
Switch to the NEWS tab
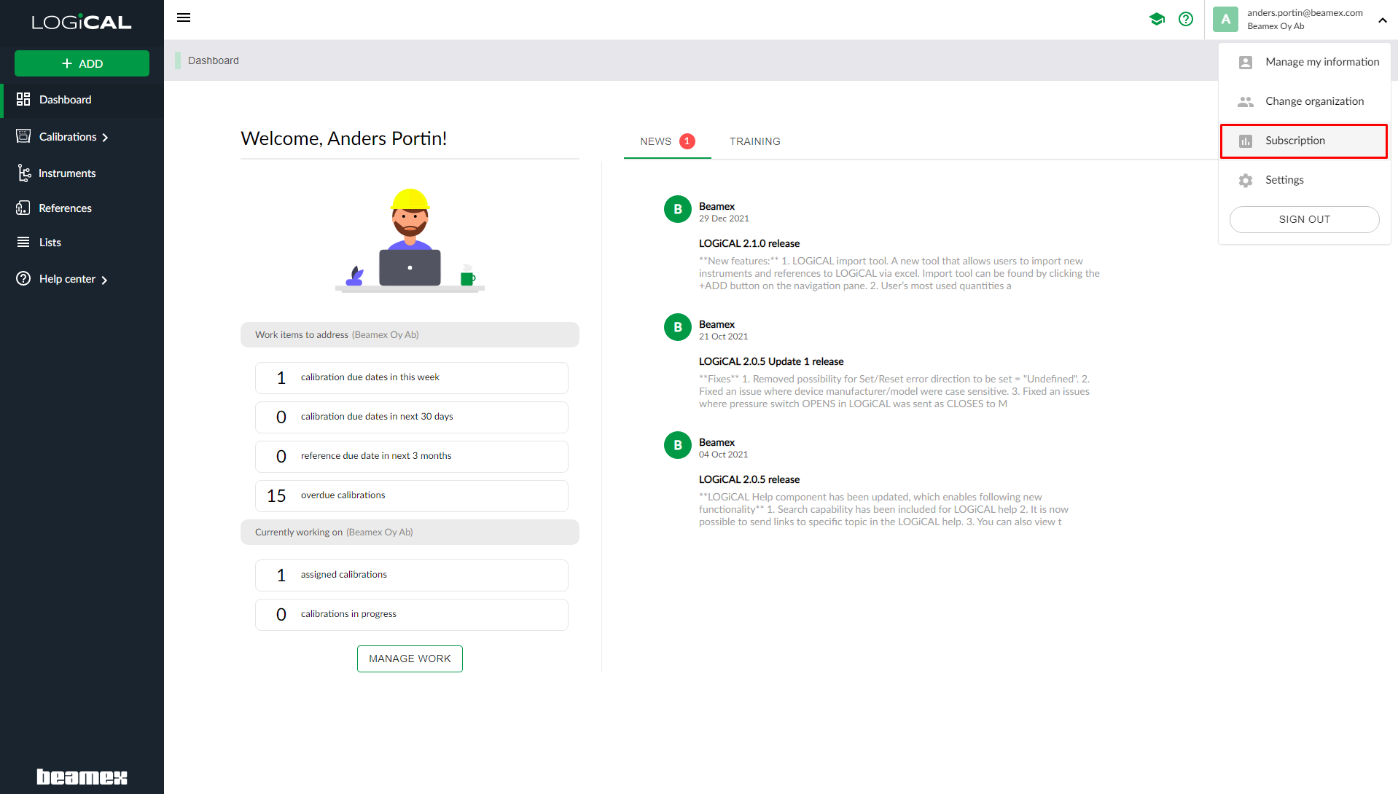[x=667, y=141]
